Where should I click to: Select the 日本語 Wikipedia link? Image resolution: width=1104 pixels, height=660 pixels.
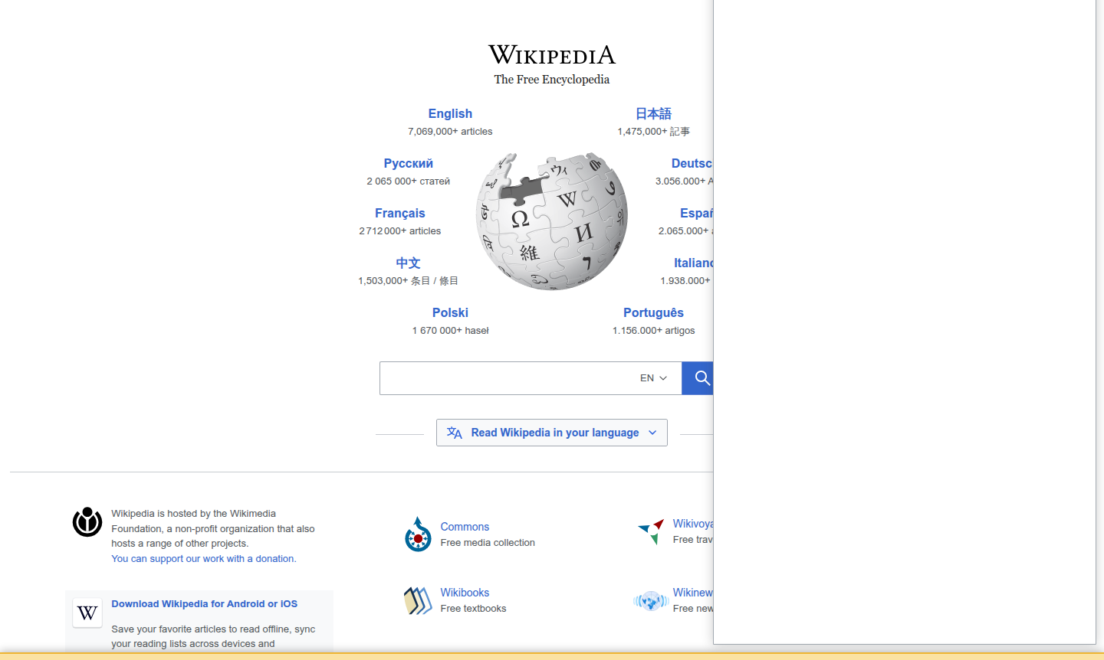653,113
